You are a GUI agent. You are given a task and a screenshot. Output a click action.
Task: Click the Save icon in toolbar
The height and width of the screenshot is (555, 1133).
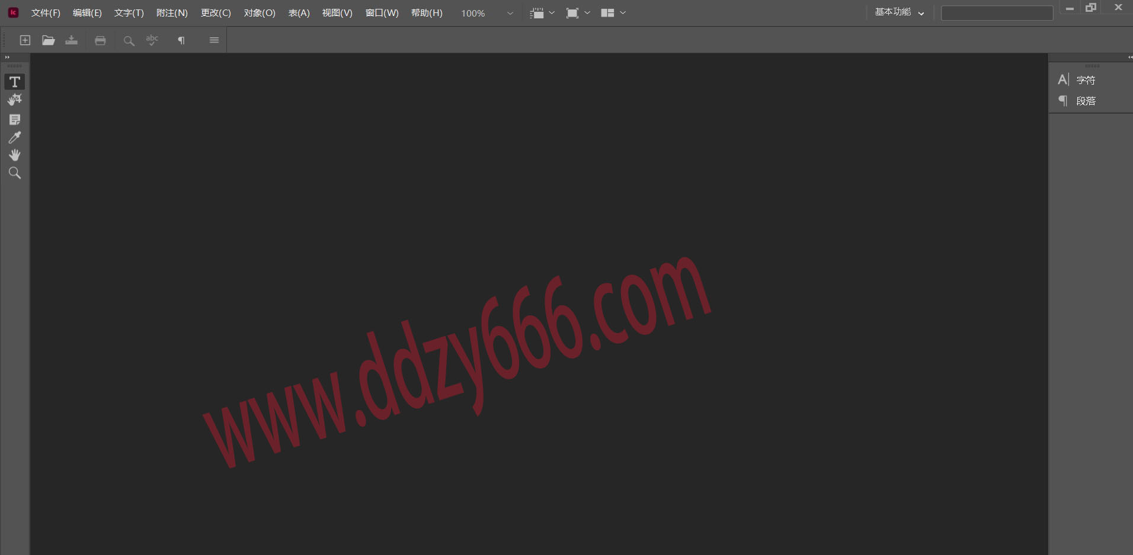[72, 40]
